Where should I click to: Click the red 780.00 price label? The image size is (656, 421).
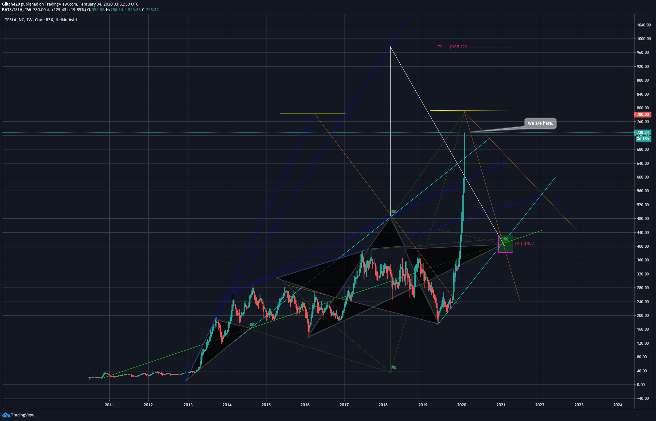tap(643, 115)
